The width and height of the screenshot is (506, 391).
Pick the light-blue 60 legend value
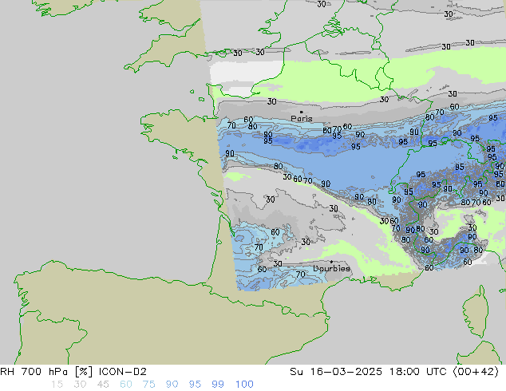click(126, 385)
